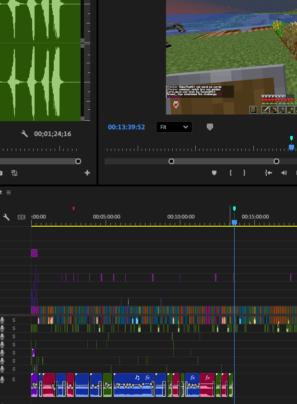Solo the bottom music audio track
The image size is (297, 404).
(x=14, y=379)
